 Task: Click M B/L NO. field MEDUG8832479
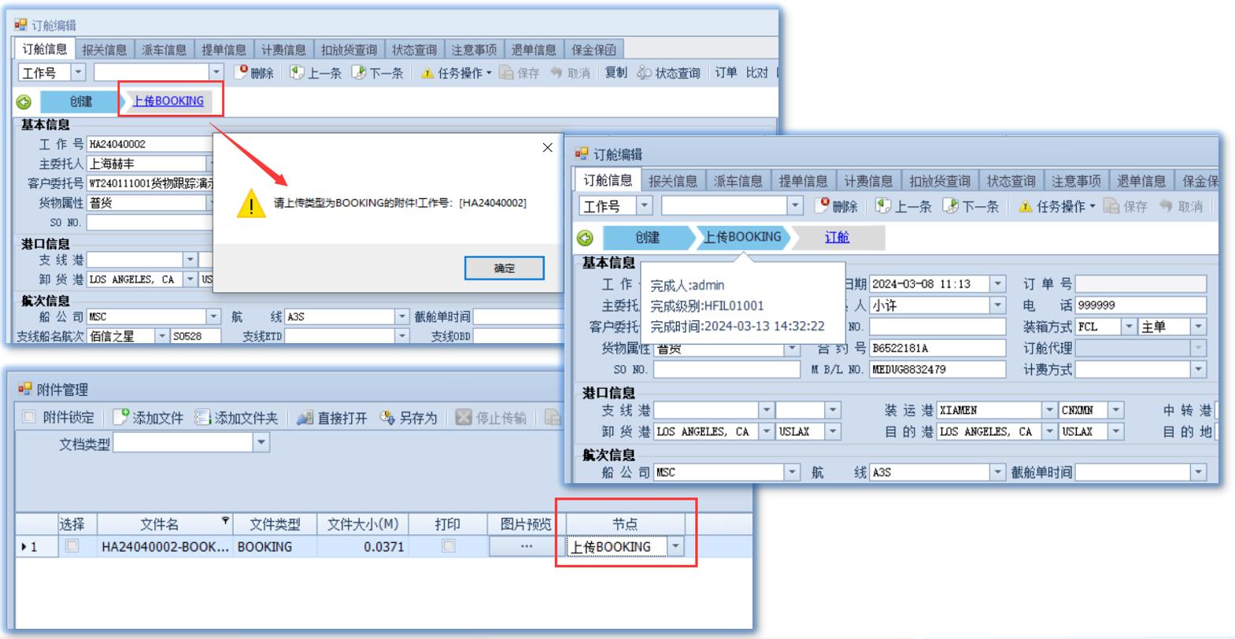click(x=937, y=369)
